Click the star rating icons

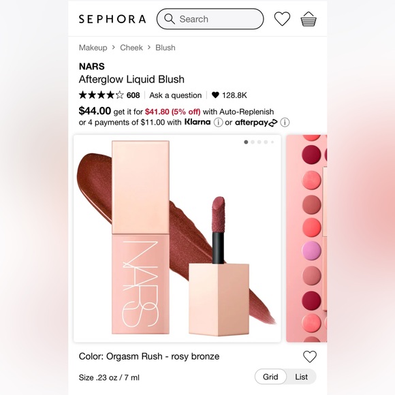click(x=101, y=95)
